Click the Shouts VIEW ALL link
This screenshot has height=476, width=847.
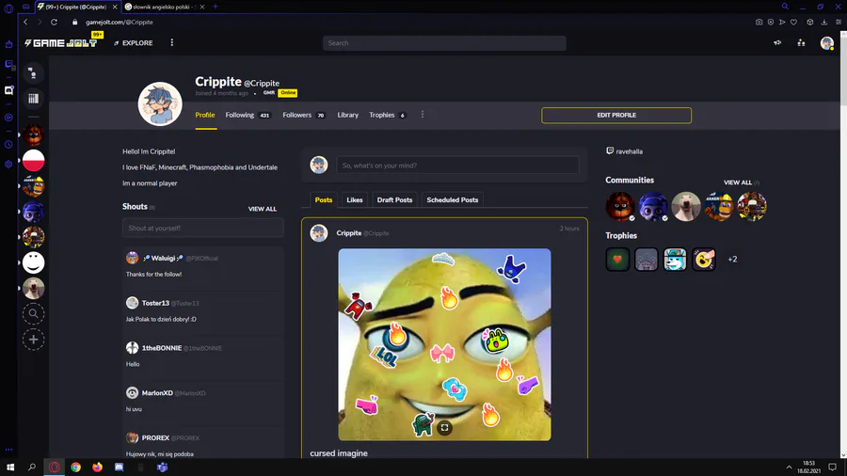(262, 209)
